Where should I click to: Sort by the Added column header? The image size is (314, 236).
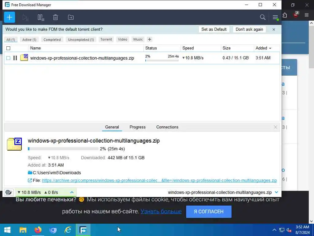(263, 48)
